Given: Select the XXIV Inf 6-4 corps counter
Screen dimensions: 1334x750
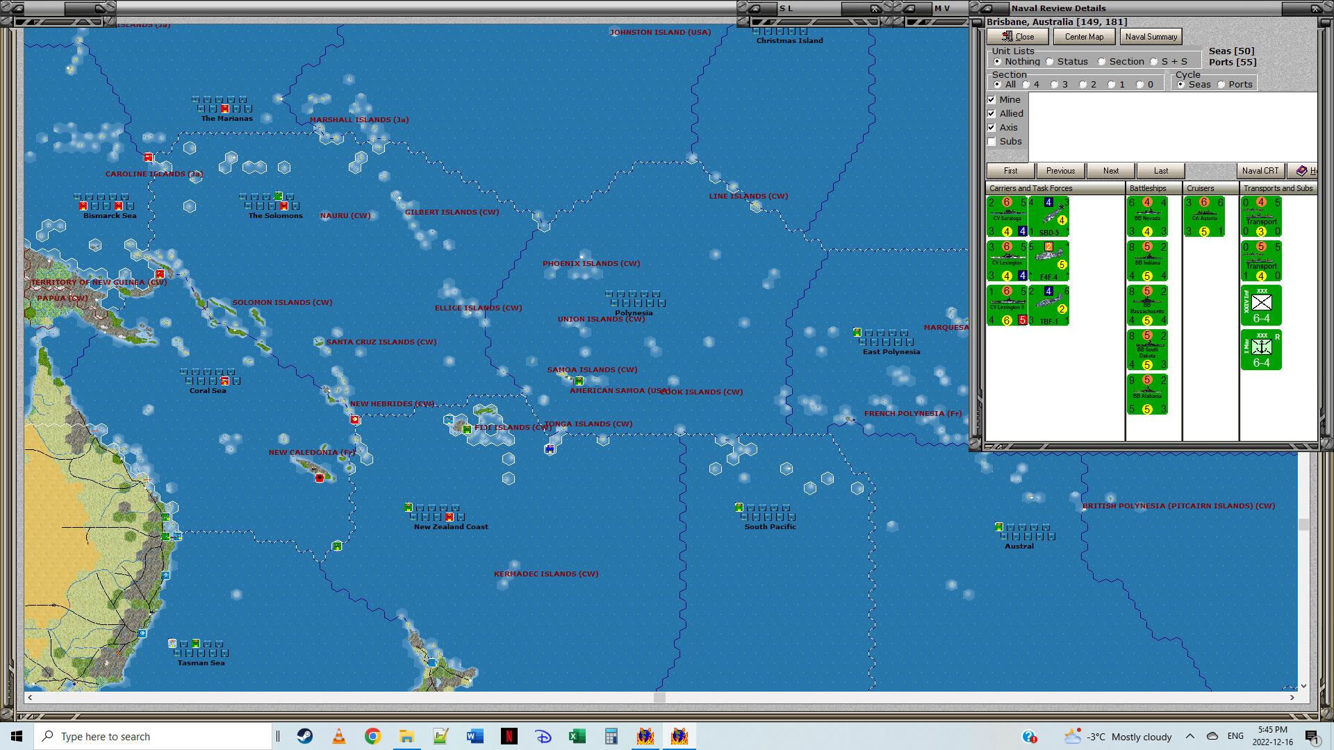Looking at the screenshot, I should coord(1261,306).
